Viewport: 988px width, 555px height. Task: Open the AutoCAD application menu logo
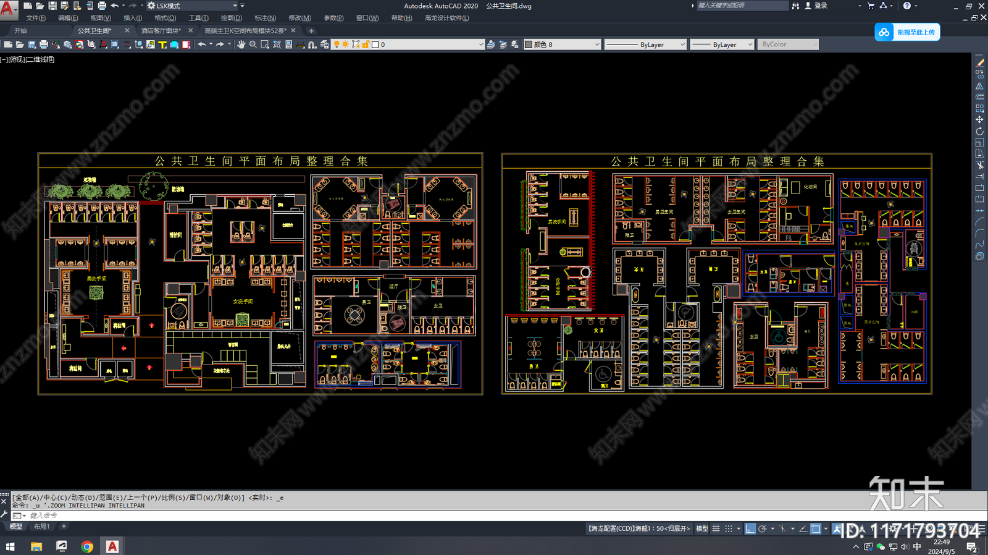tap(9, 11)
